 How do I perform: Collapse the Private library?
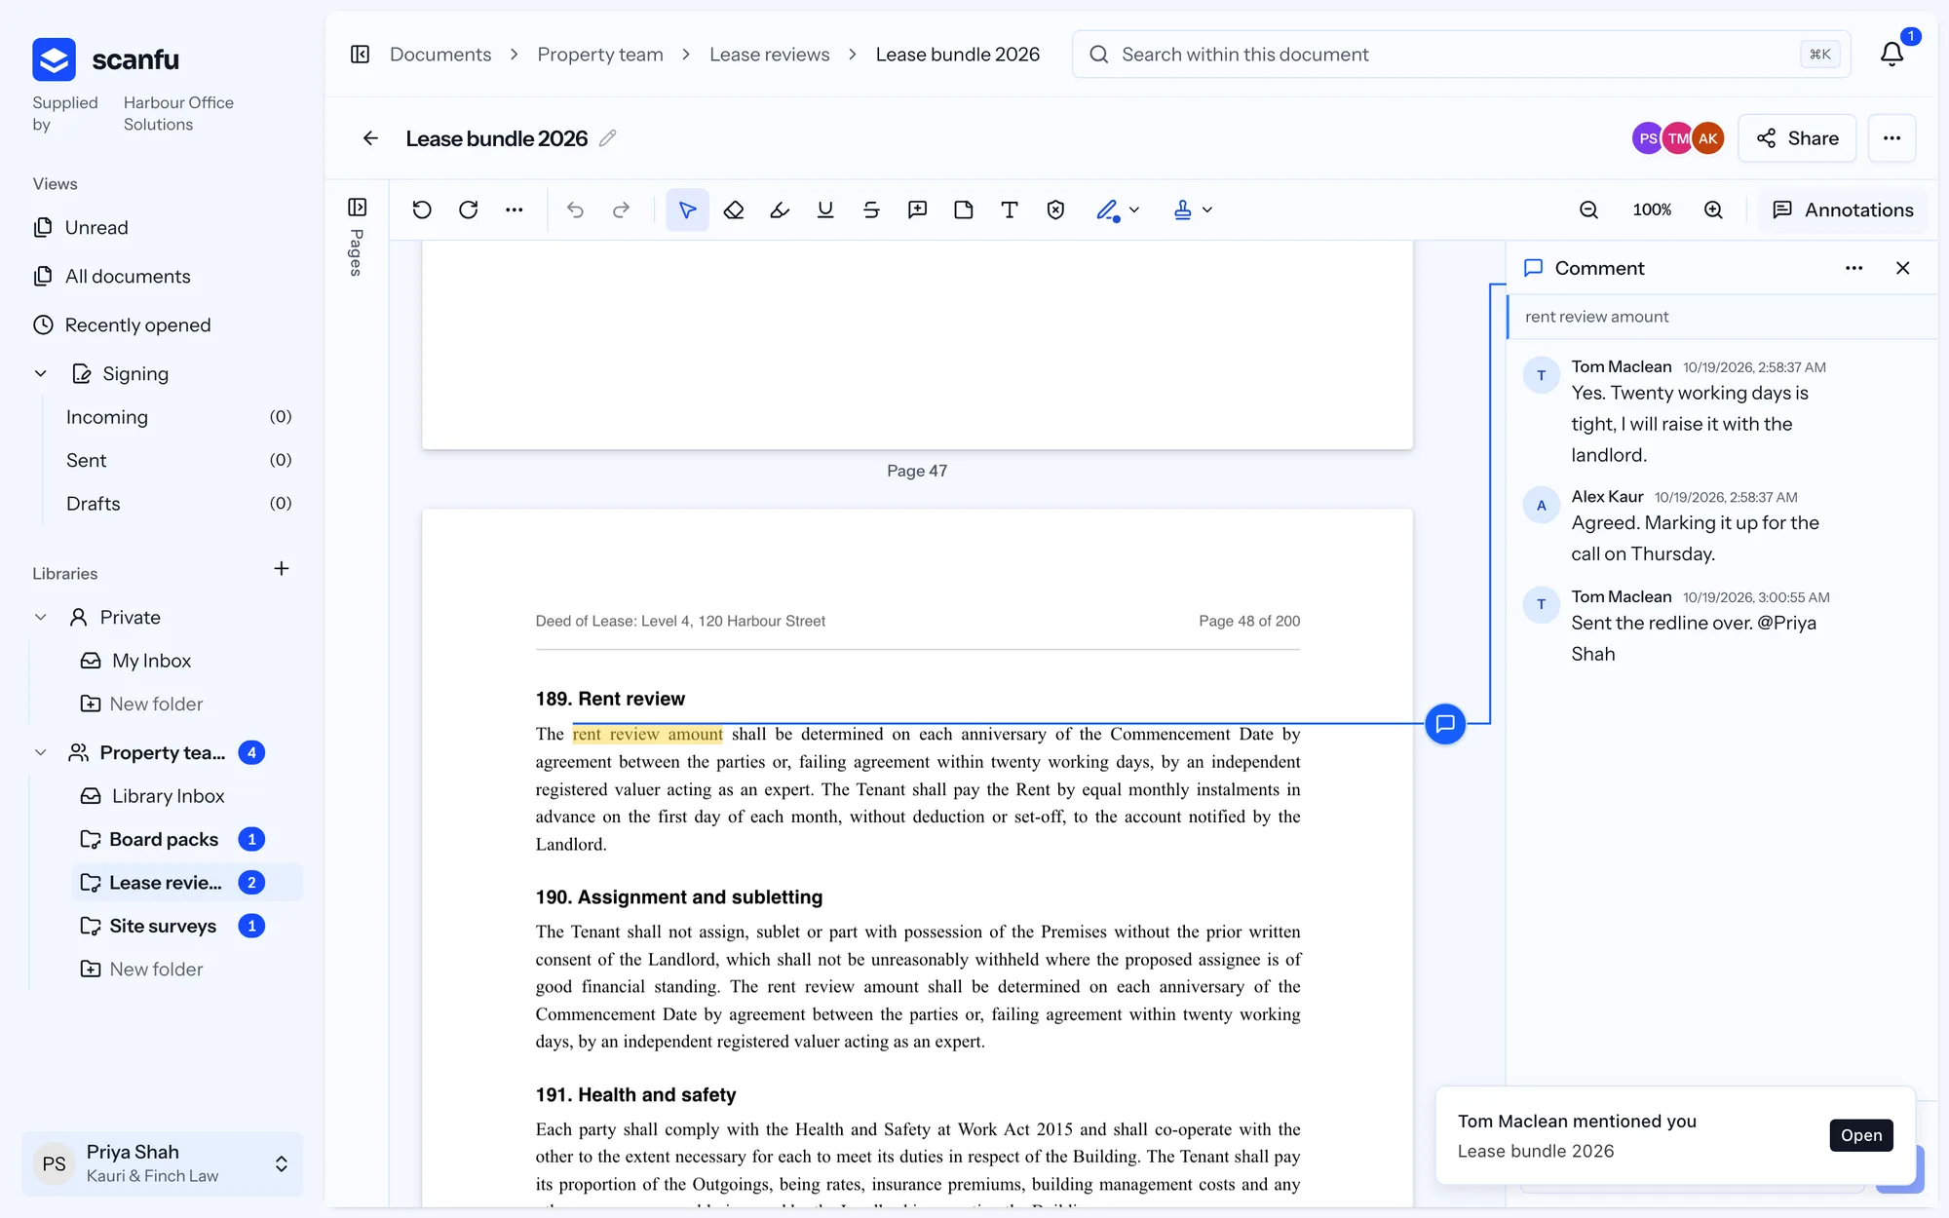coord(41,618)
